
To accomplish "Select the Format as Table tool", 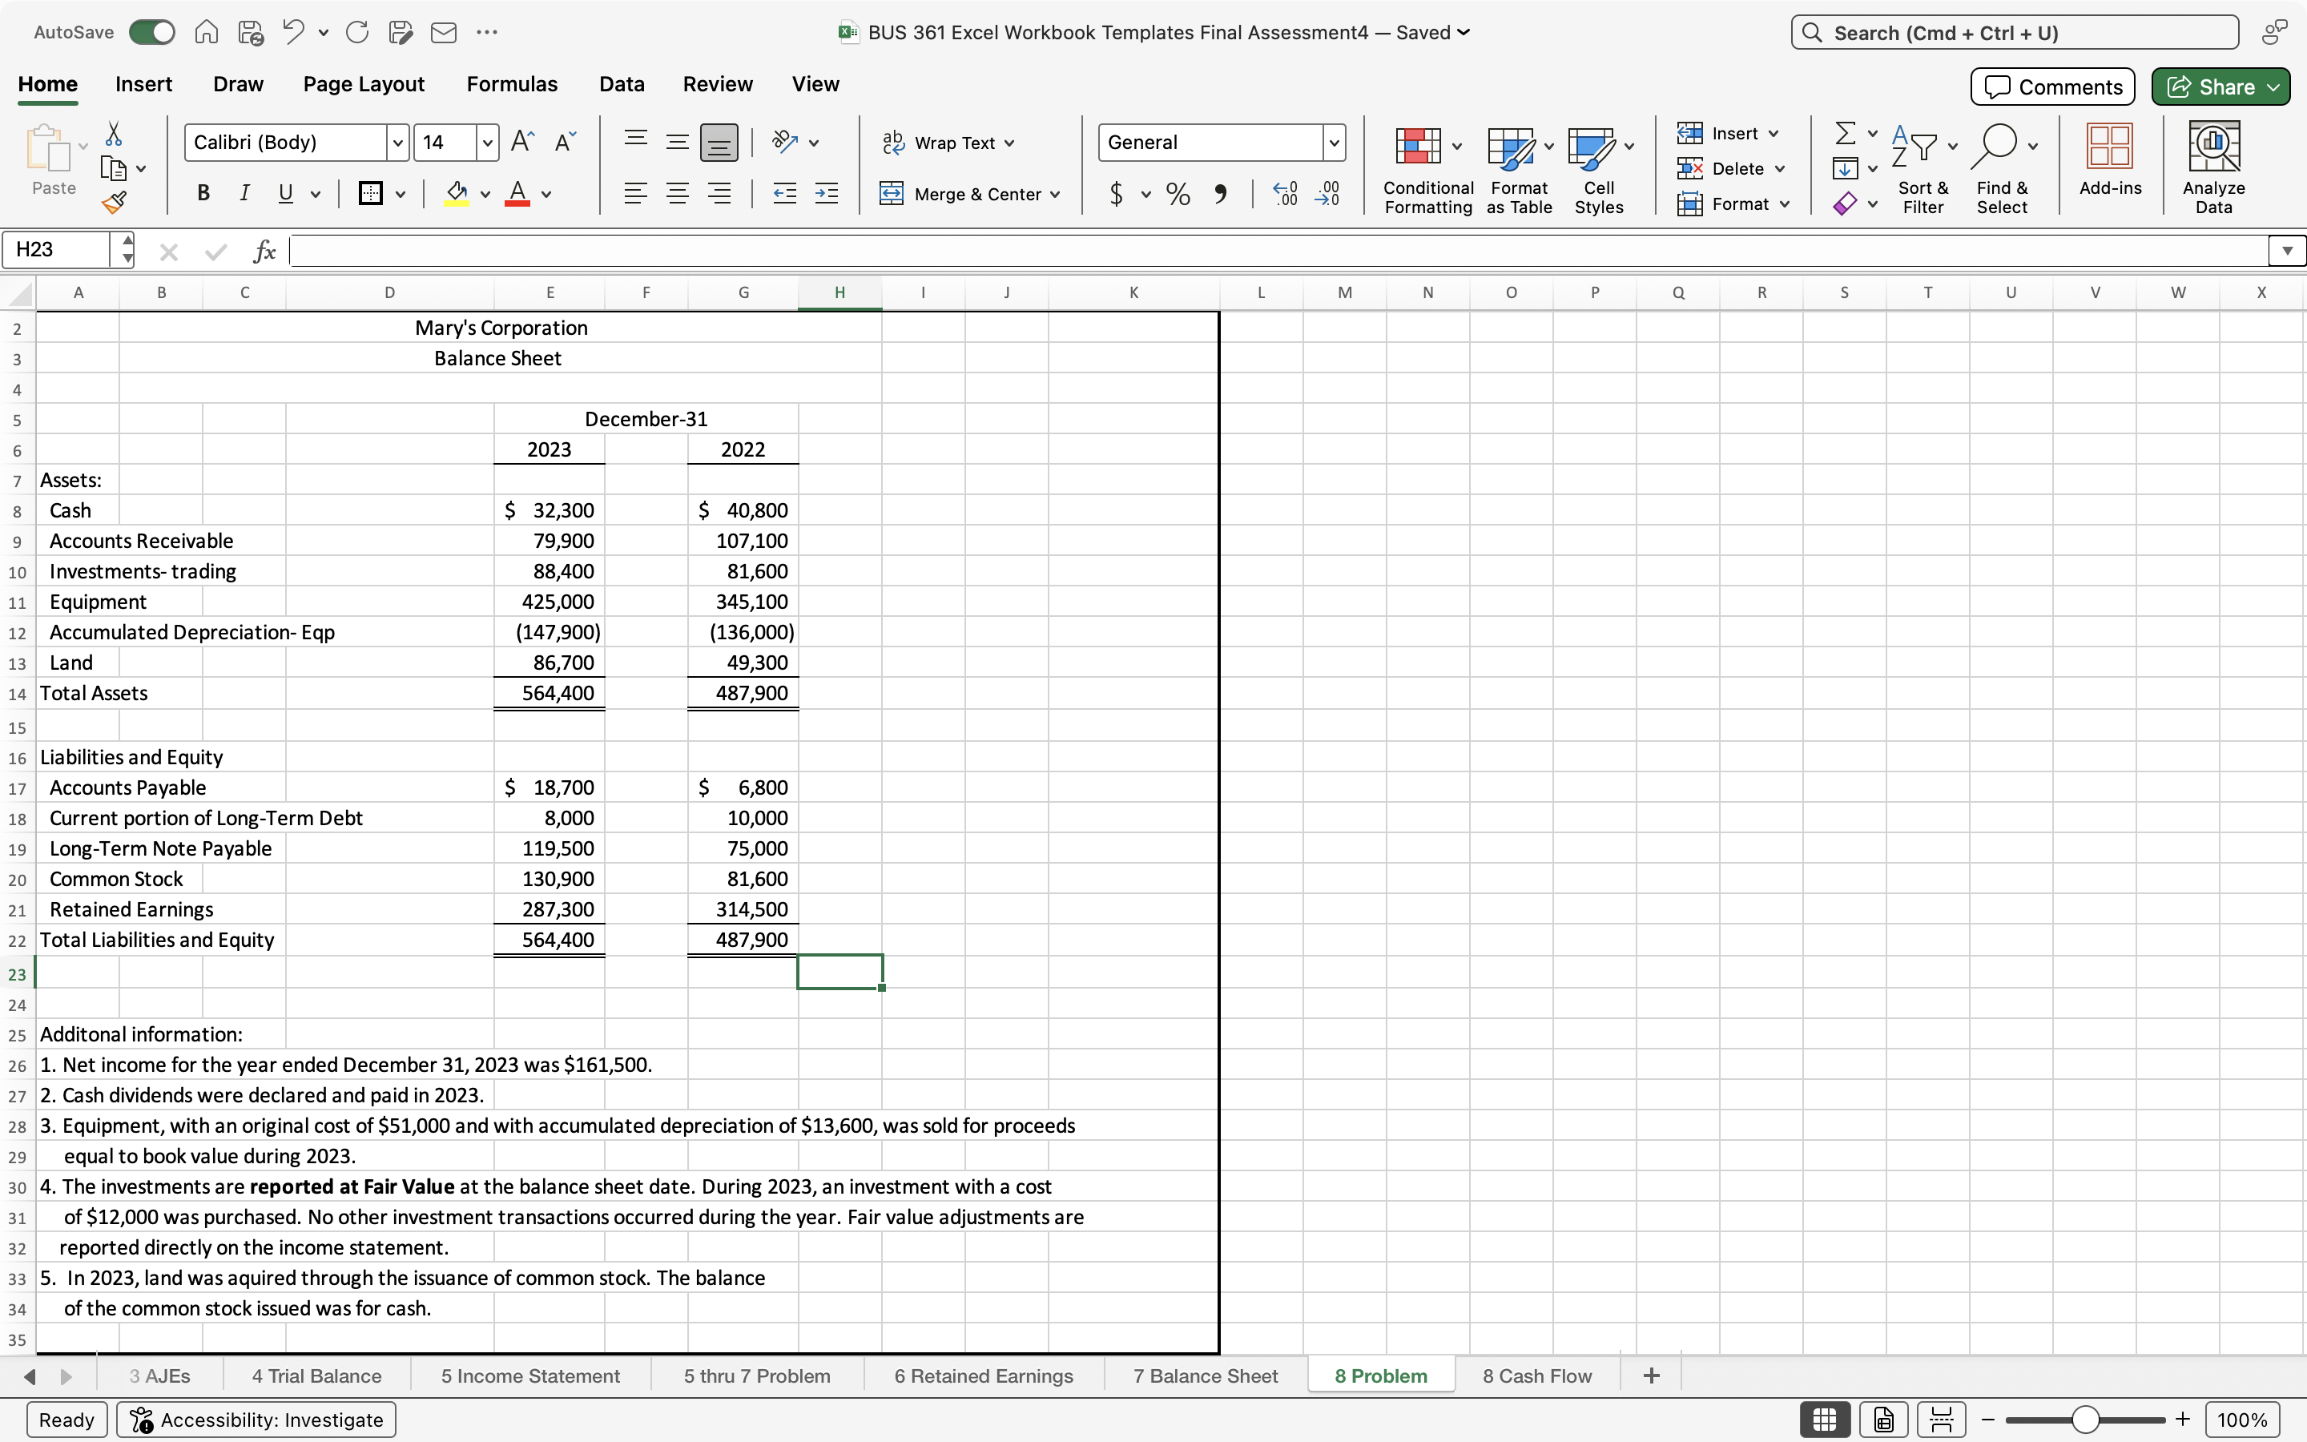I will pos(1516,168).
